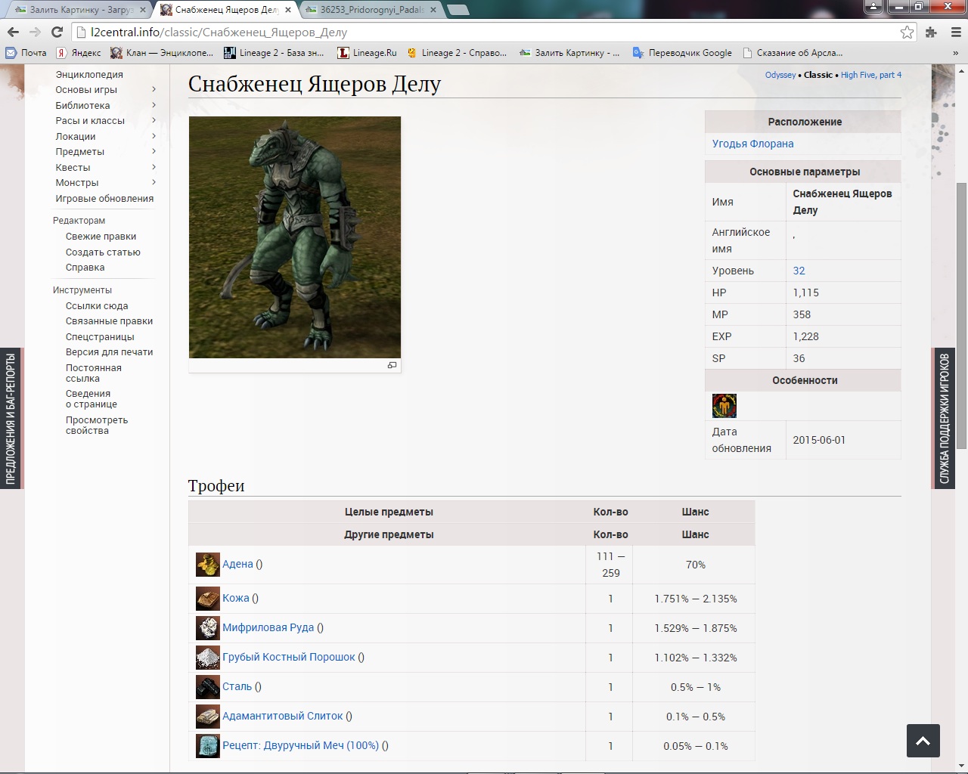Go forward using the browser forward arrow
The width and height of the screenshot is (968, 774).
pos(35,32)
